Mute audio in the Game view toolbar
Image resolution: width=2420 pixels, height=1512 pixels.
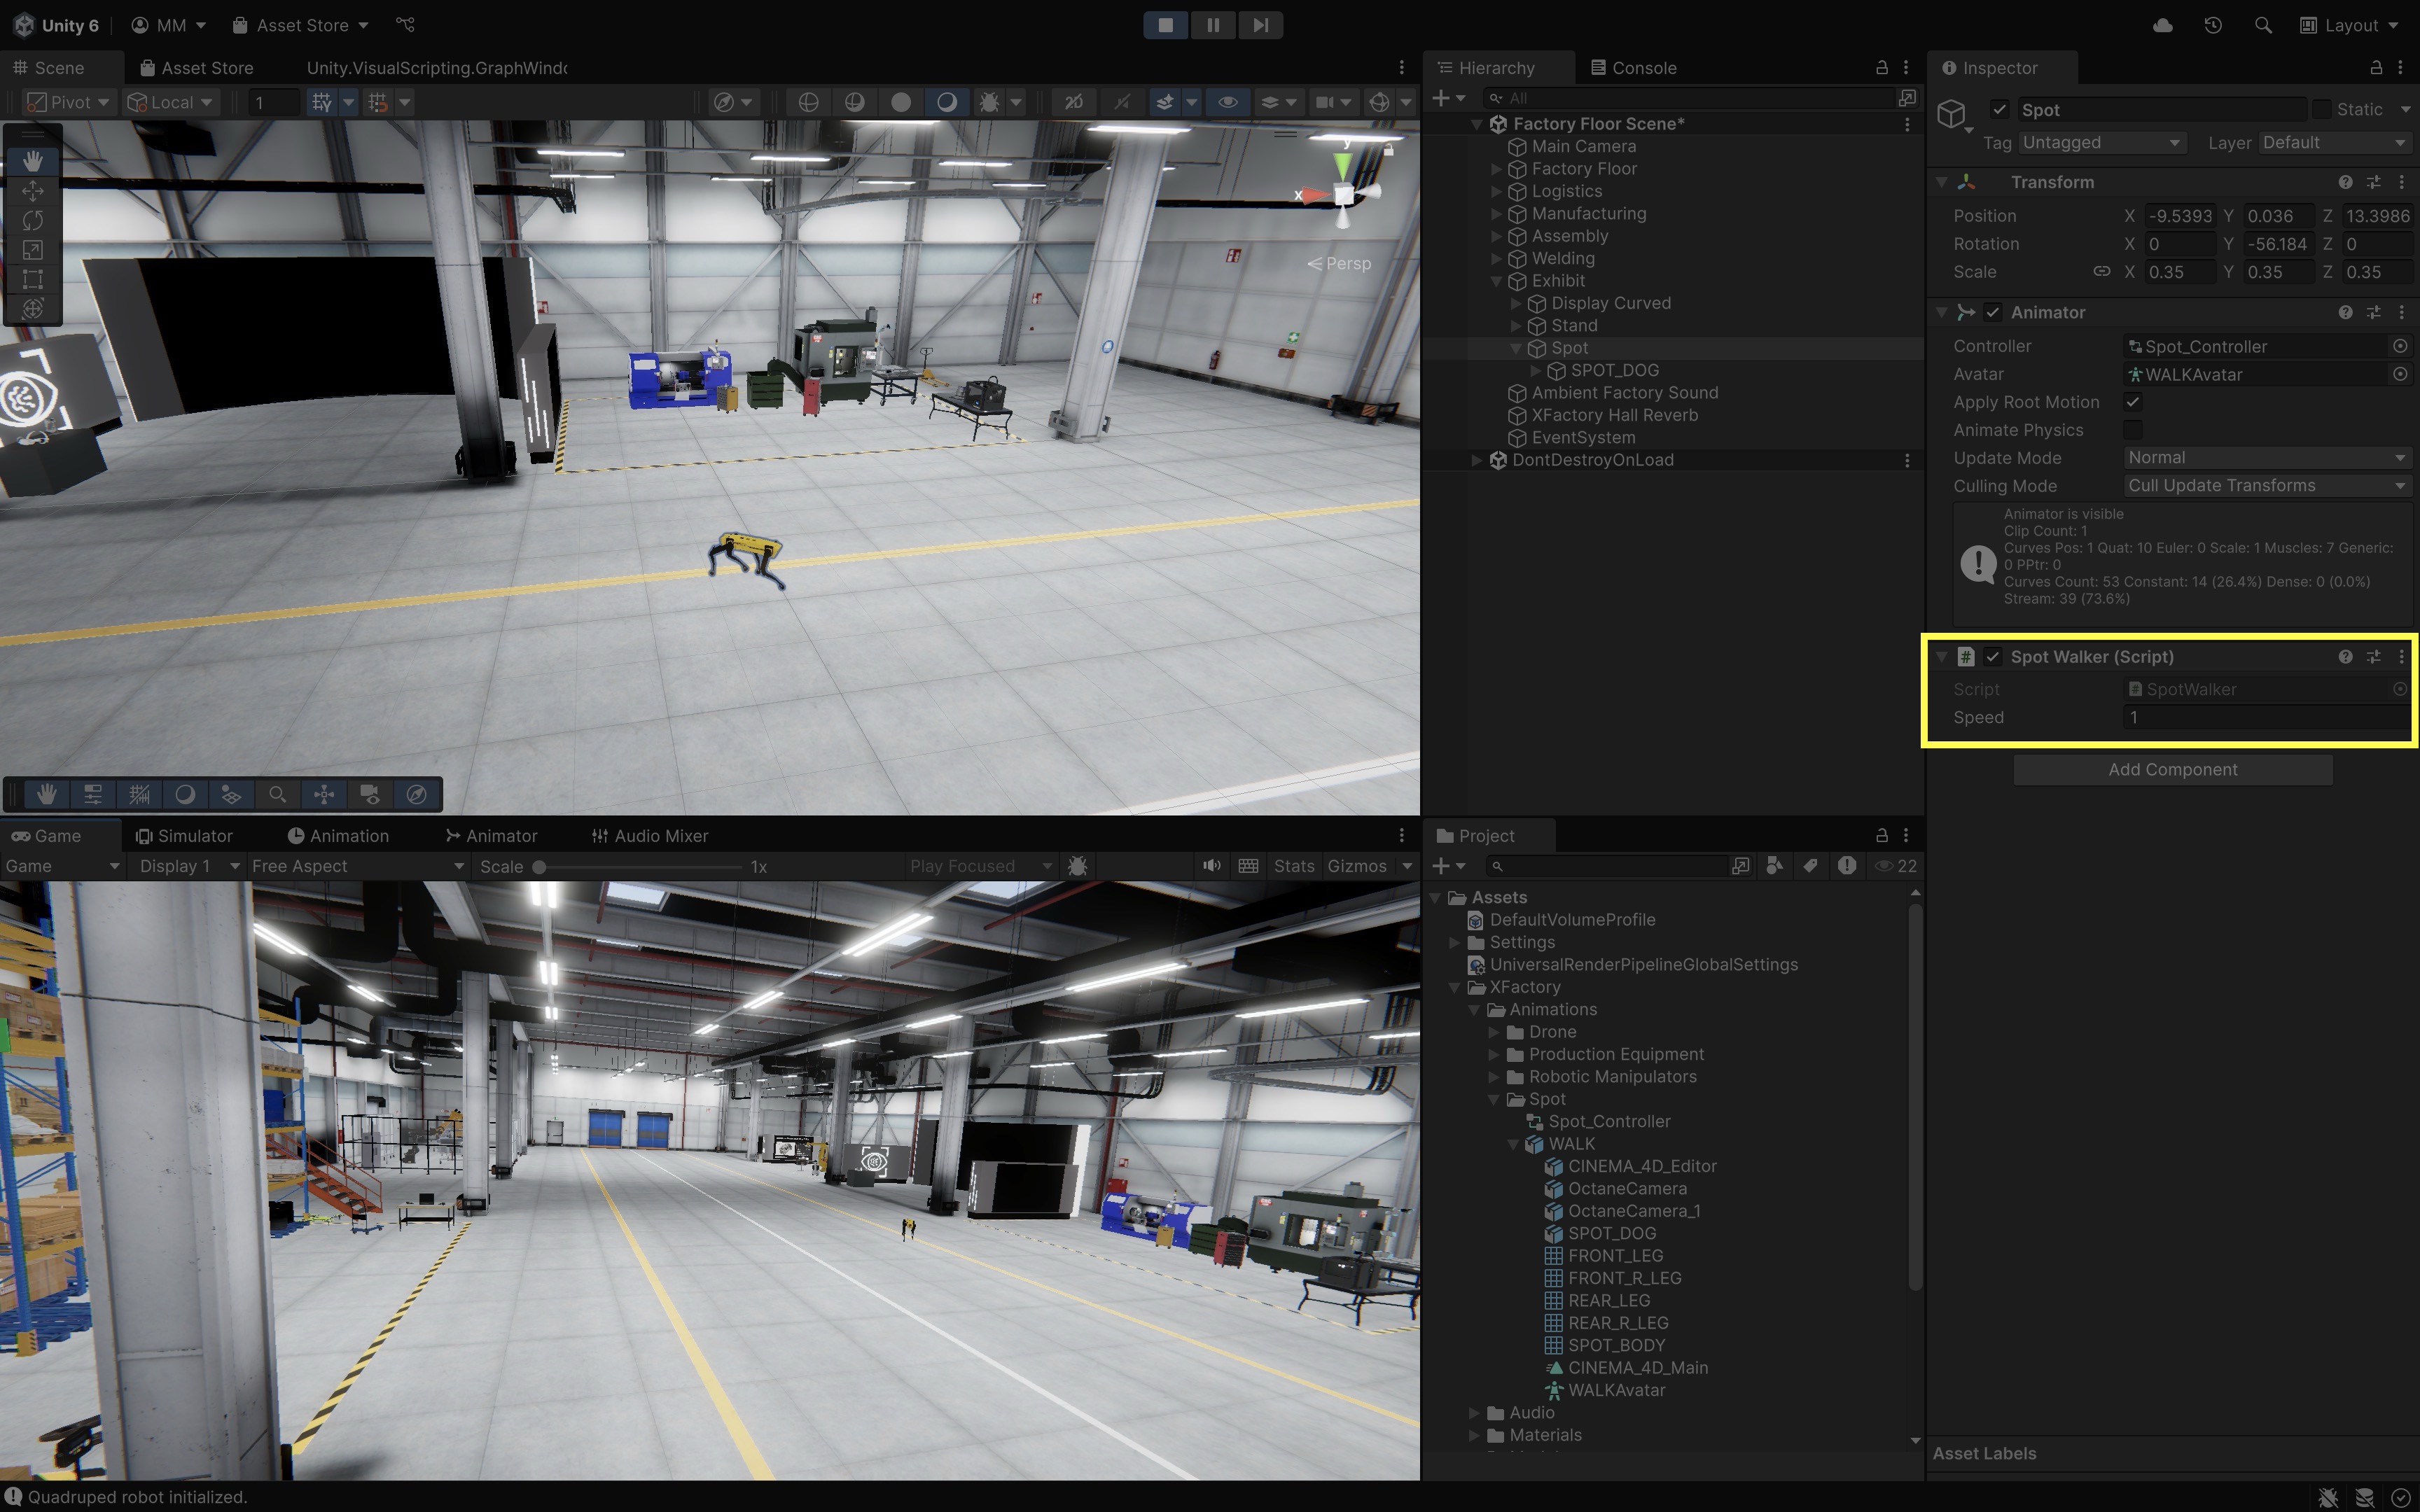coord(1211,866)
